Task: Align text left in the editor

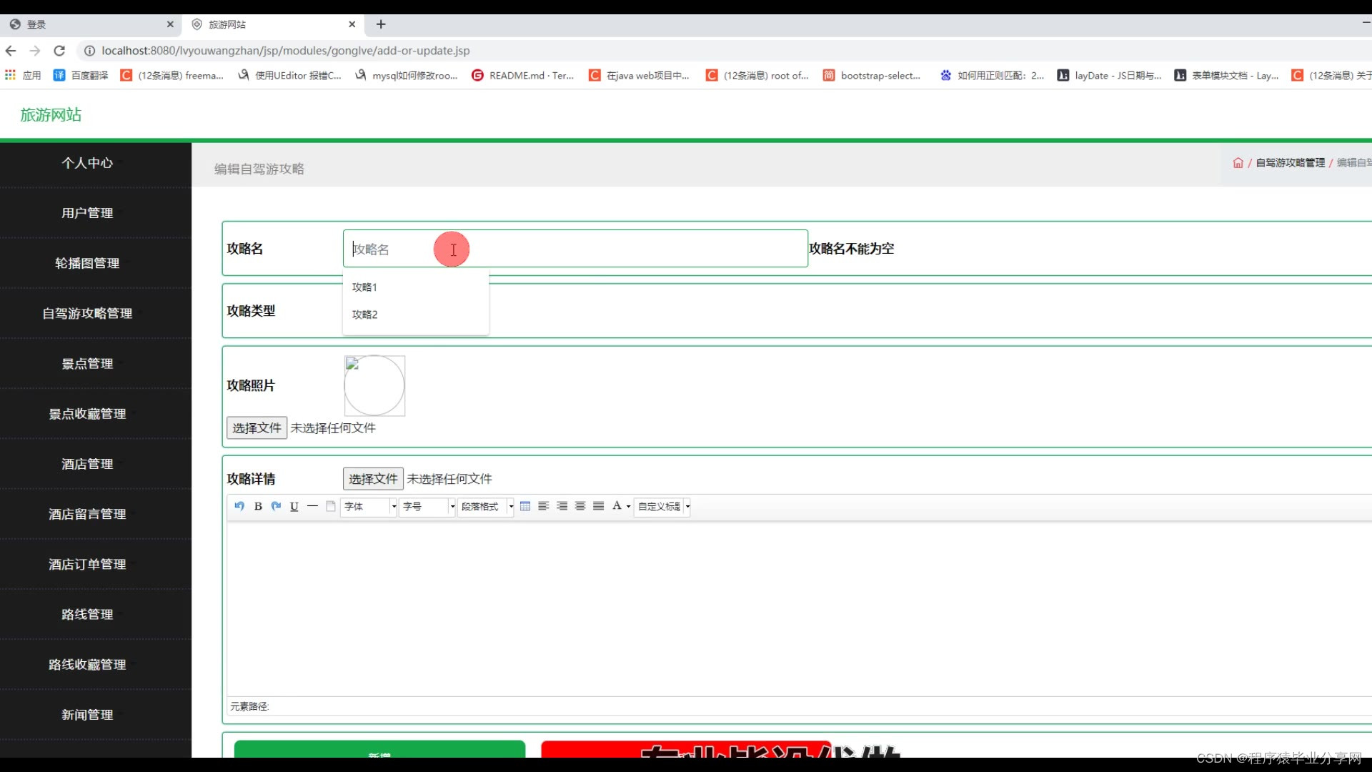Action: 543,506
